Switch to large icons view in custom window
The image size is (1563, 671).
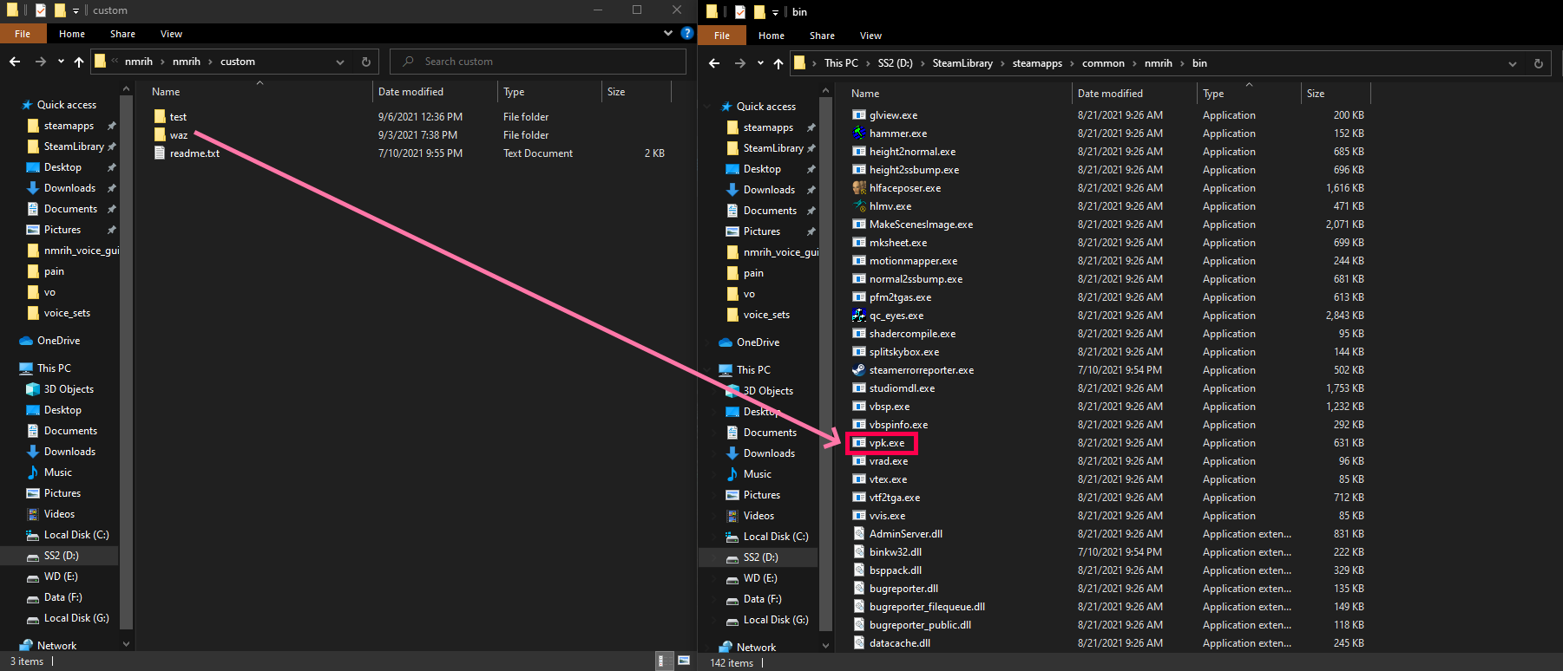tap(684, 661)
